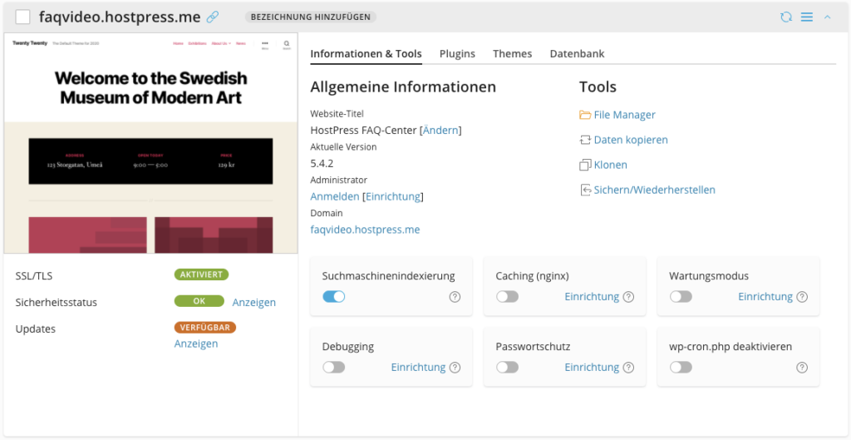Click the help icon for Debugging
The width and height of the screenshot is (851, 440).
[x=455, y=368]
